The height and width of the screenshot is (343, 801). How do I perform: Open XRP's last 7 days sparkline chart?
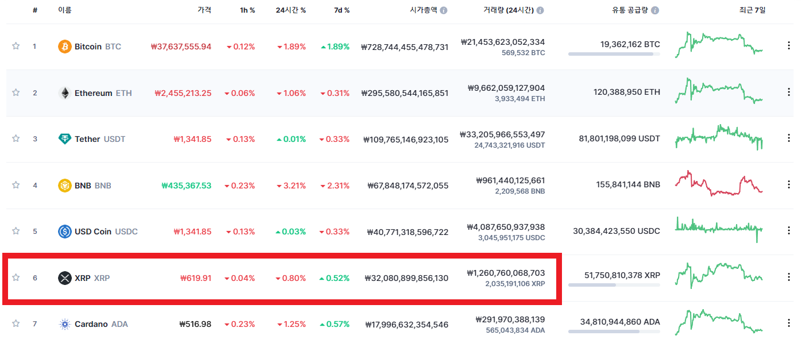point(719,276)
